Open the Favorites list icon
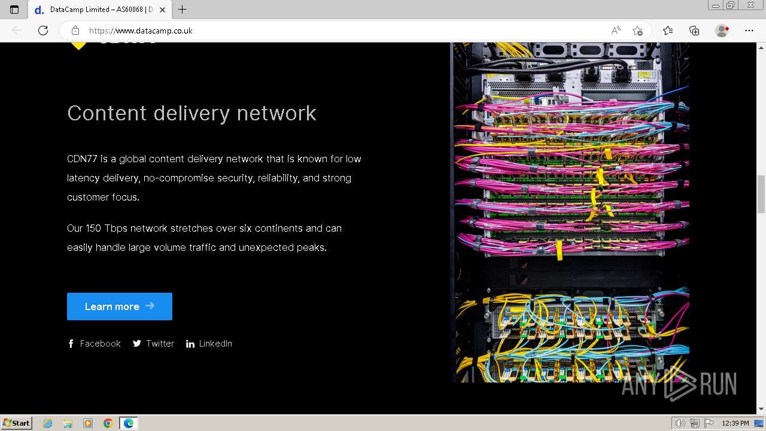This screenshot has width=766, height=431. [668, 31]
